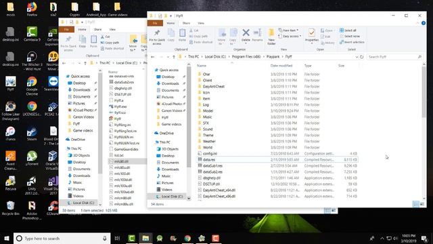
Task: Open the address bar history dropdown
Action: coord(357,57)
